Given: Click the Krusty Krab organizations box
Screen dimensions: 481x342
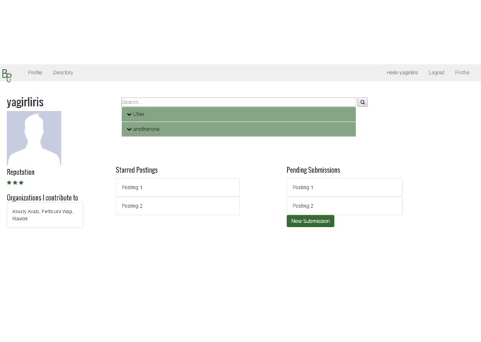Looking at the screenshot, I should click(45, 215).
